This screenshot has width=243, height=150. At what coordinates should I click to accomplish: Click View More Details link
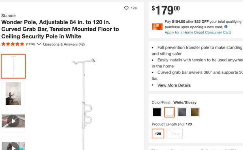click(174, 85)
